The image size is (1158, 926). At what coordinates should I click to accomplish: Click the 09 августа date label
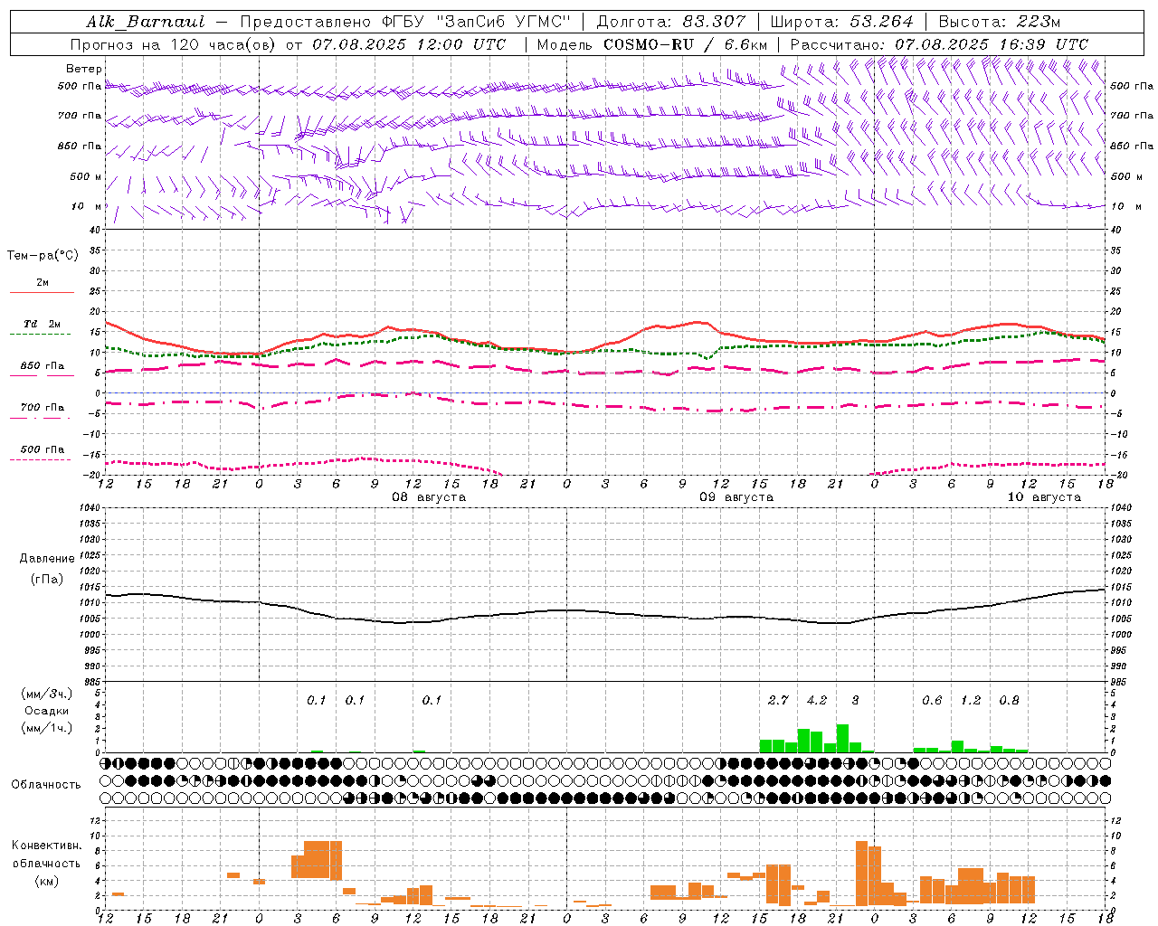tap(736, 497)
